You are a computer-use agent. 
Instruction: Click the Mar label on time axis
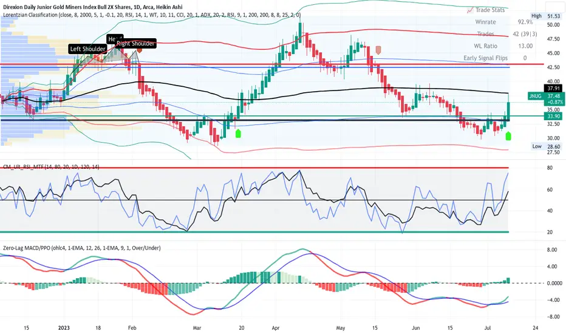(x=197, y=328)
